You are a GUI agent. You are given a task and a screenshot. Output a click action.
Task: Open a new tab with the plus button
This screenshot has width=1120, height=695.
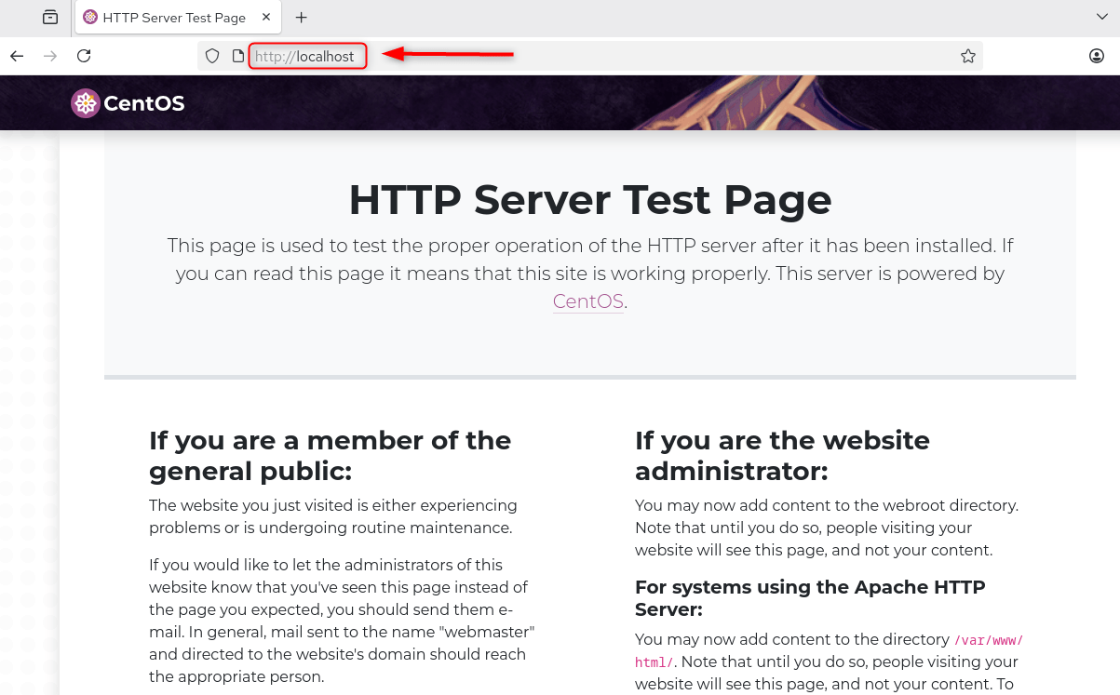click(x=301, y=17)
